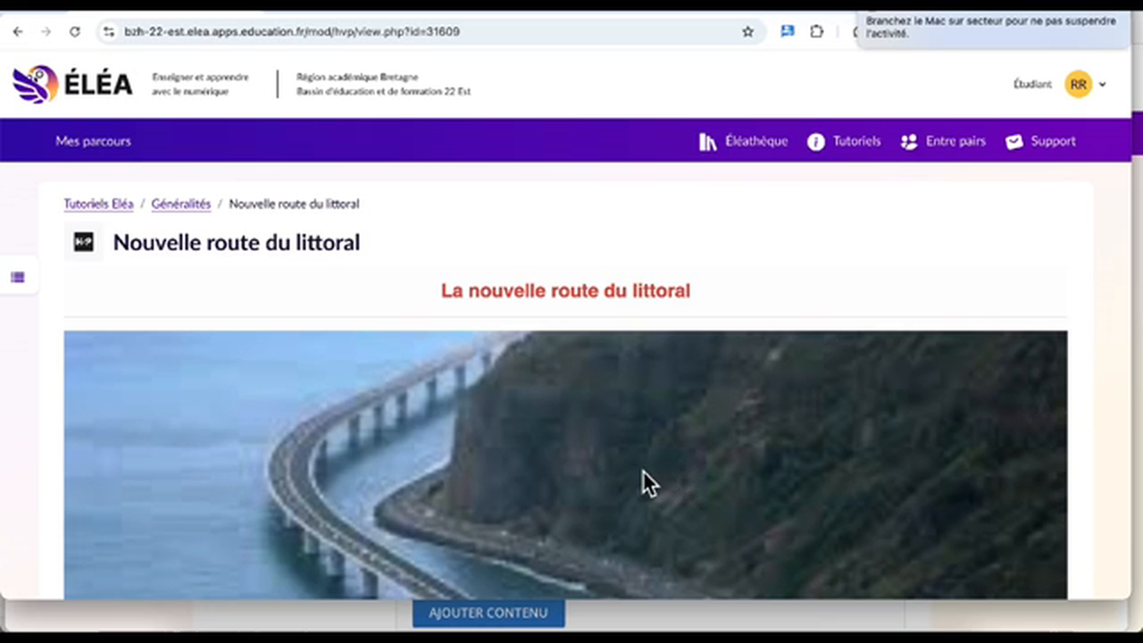Follow the Généralités breadcrumb link

tap(180, 204)
